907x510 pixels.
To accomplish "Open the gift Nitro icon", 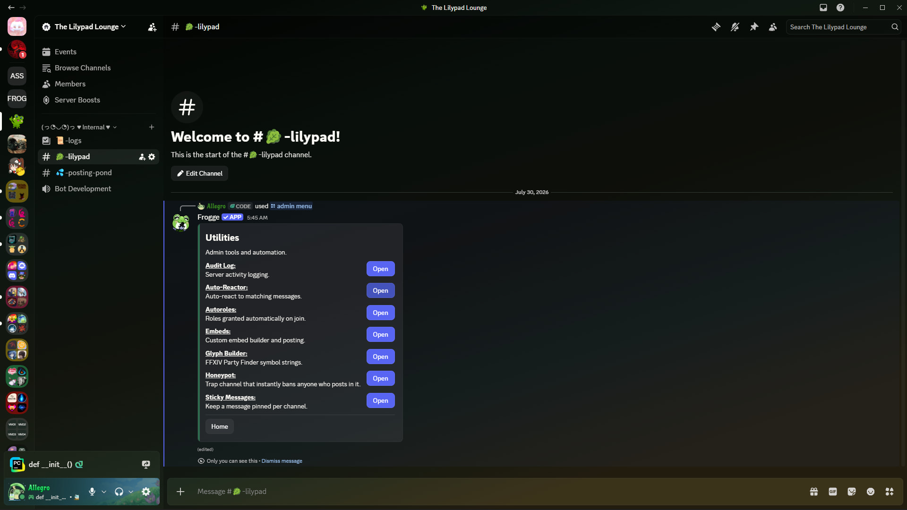I will click(x=814, y=492).
